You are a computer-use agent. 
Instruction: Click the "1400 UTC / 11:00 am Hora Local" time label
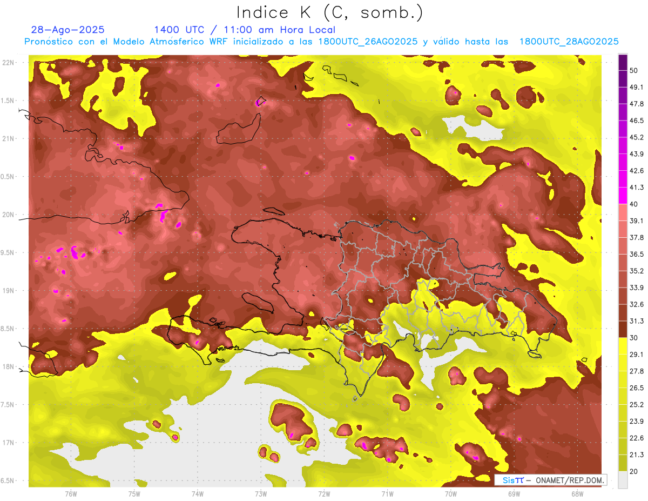coord(245,30)
